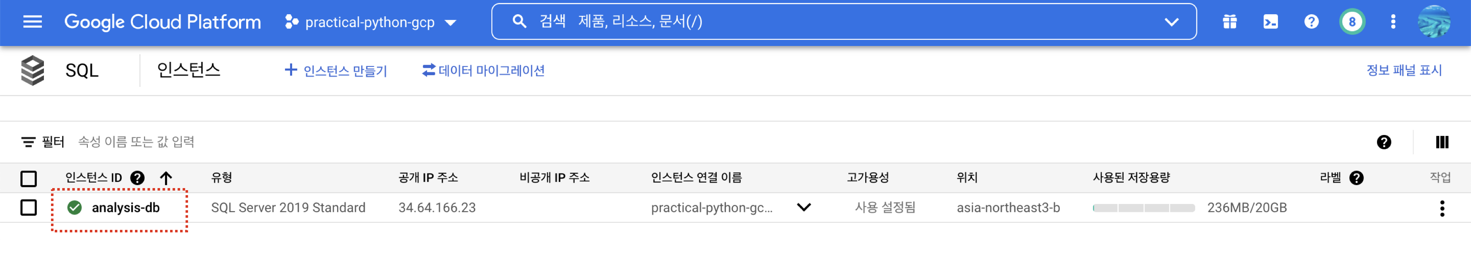Click the SQL Server 2019 Standard cell
1471x275 pixels.
point(288,208)
